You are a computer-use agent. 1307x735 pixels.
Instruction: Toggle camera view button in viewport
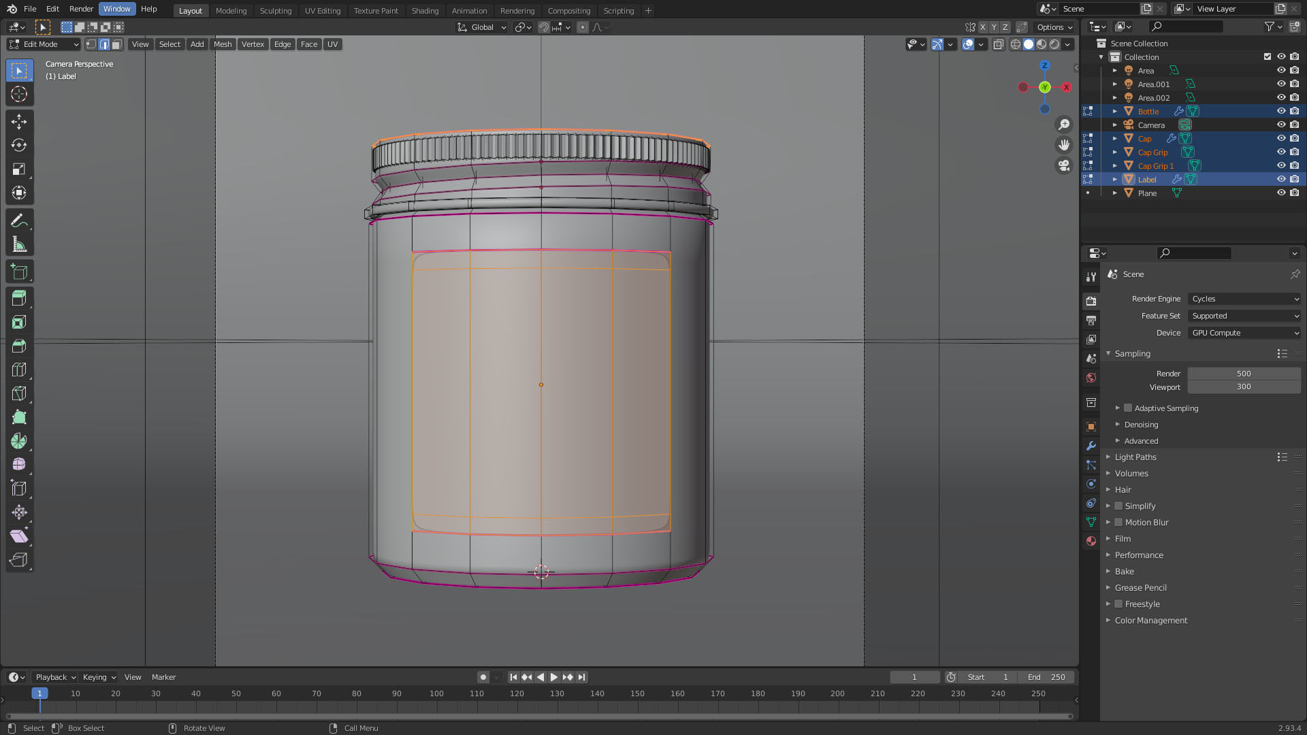tap(1064, 165)
